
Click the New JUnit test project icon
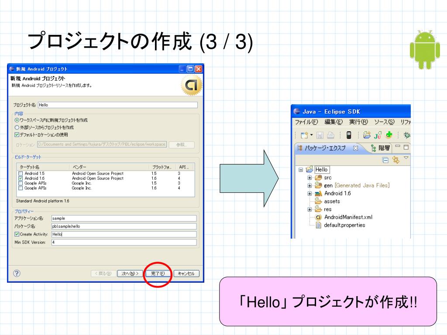378,135
